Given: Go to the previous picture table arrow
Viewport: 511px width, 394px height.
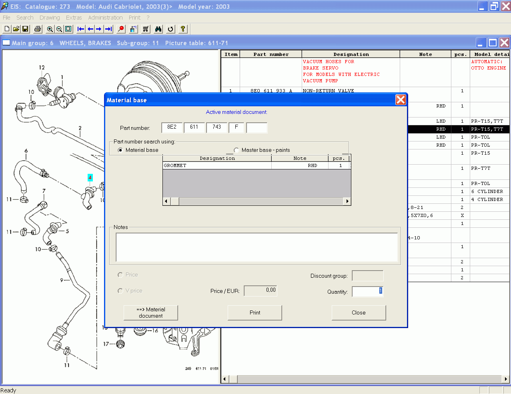Looking at the screenshot, I should tap(90, 29).
